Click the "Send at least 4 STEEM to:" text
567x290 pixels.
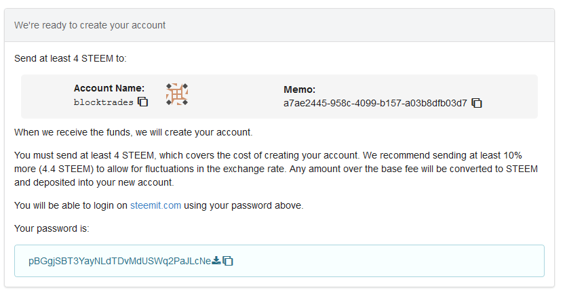coord(70,58)
